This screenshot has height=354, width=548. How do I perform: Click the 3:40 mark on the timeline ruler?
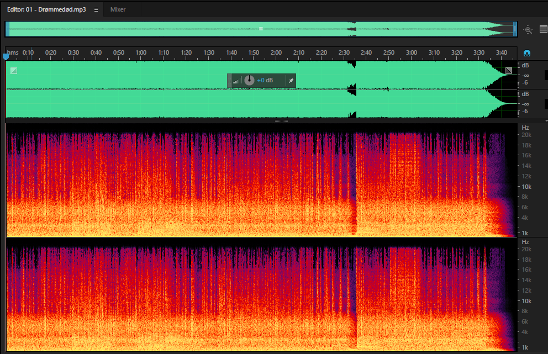[502, 52]
